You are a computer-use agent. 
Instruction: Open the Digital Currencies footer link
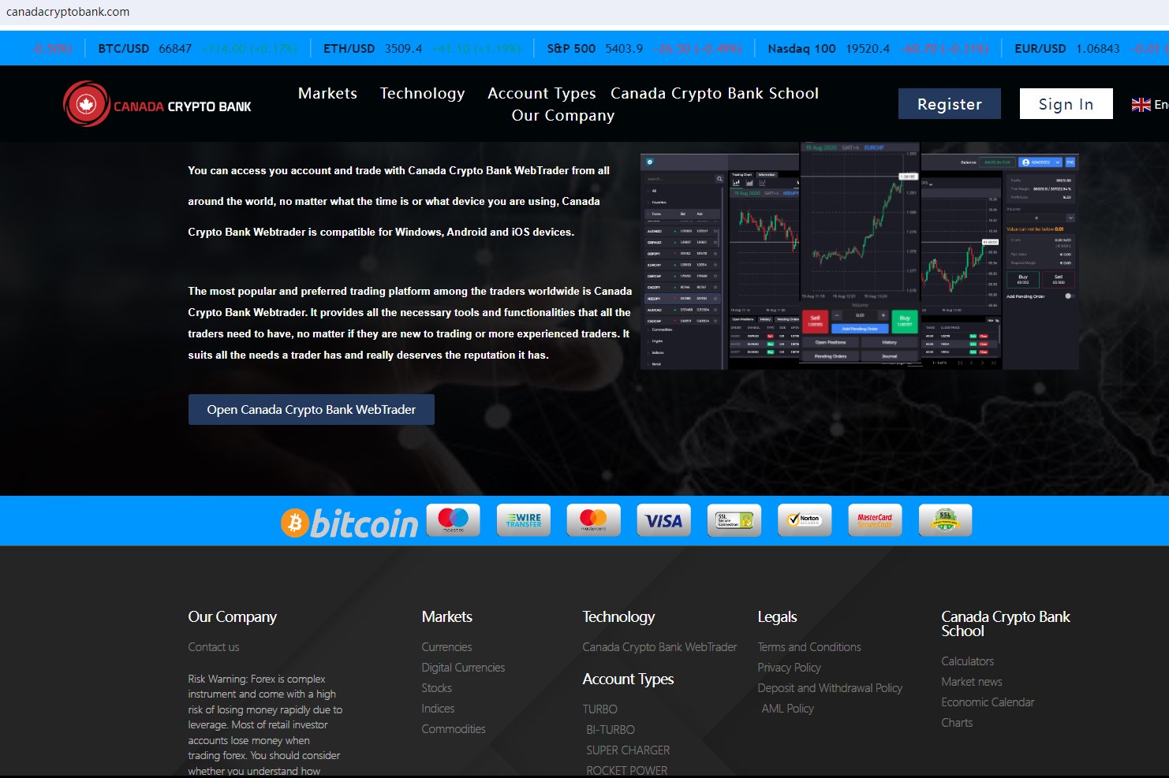(463, 668)
